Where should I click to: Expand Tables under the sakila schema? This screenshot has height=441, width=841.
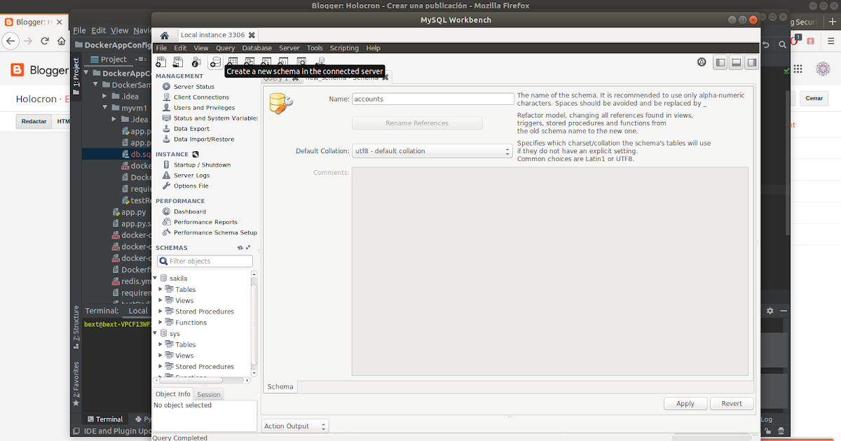(160, 289)
